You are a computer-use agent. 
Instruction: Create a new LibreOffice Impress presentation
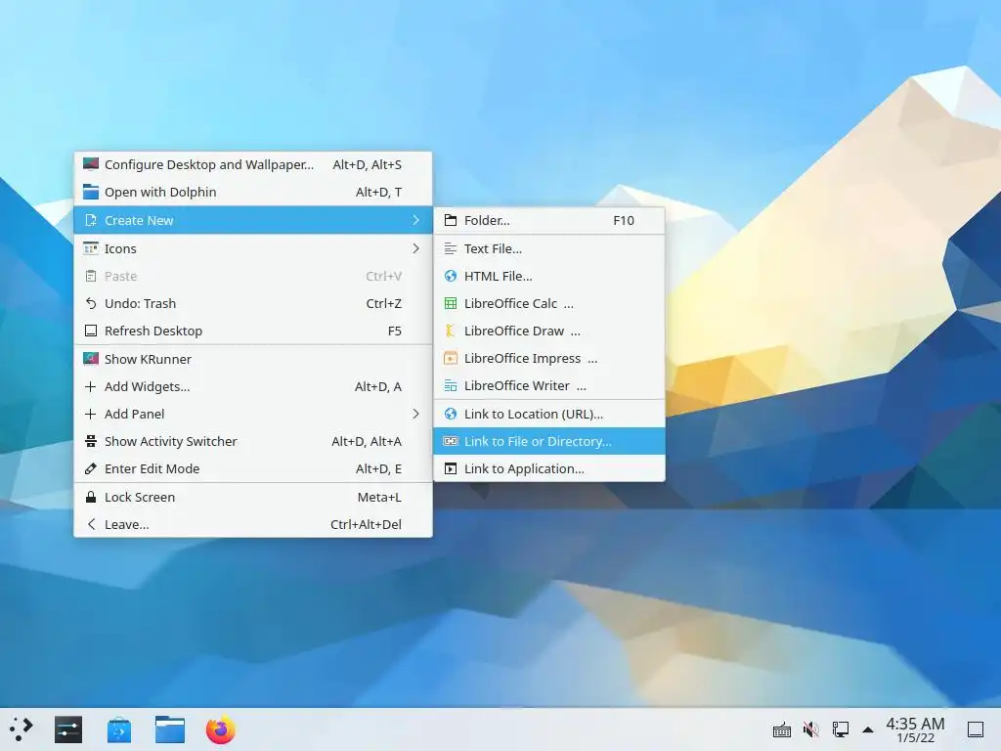tap(549, 358)
